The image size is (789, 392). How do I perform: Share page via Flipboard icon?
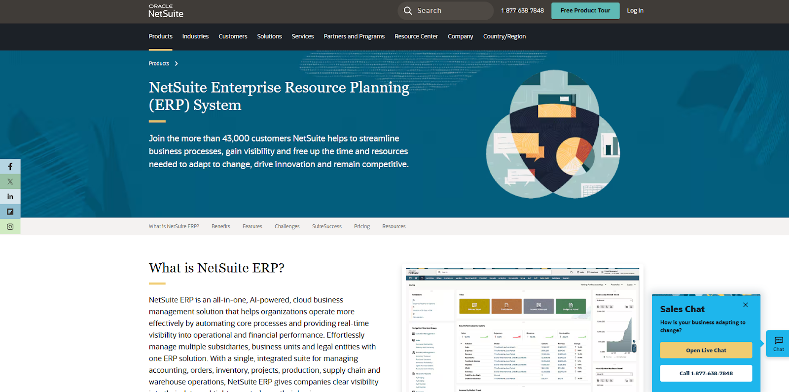(x=10, y=212)
